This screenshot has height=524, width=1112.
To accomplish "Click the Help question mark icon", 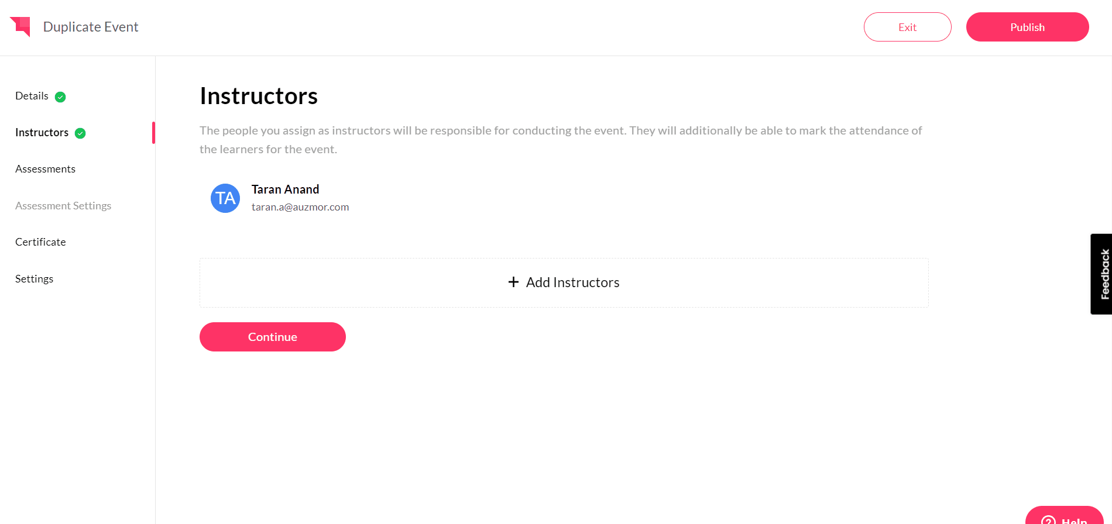I will [1048, 520].
